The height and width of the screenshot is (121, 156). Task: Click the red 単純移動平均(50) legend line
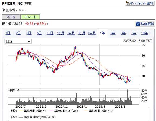coord(86,111)
